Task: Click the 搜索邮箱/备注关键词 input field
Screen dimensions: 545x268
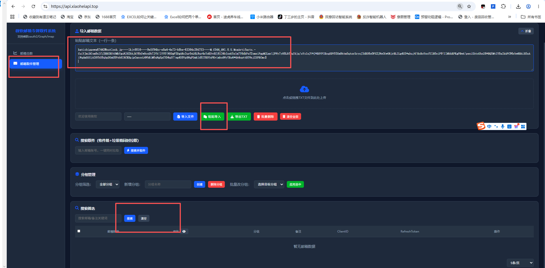Action: pyautogui.click(x=98, y=218)
